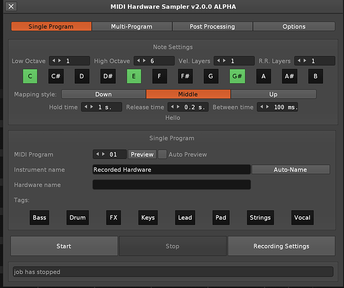
Task: Open Recording Settings
Action: 281,246
